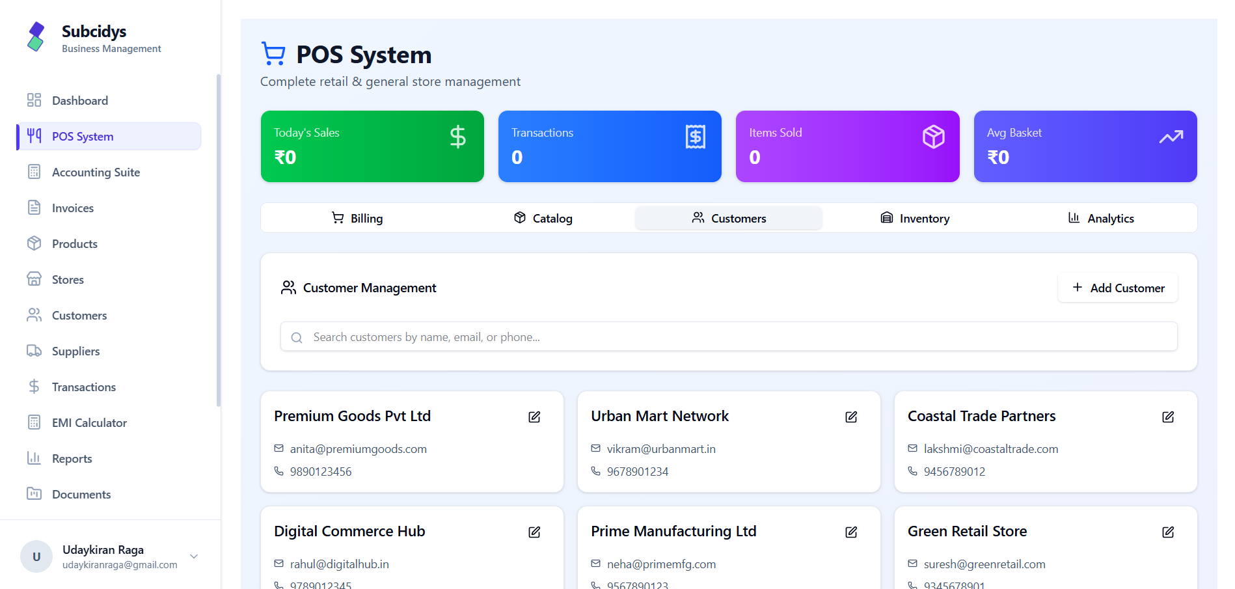Click email lakshmi@coastaltrade.com

click(x=991, y=448)
